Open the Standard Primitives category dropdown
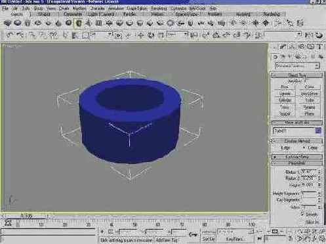Screen dimensions: 326x244 (297, 66)
